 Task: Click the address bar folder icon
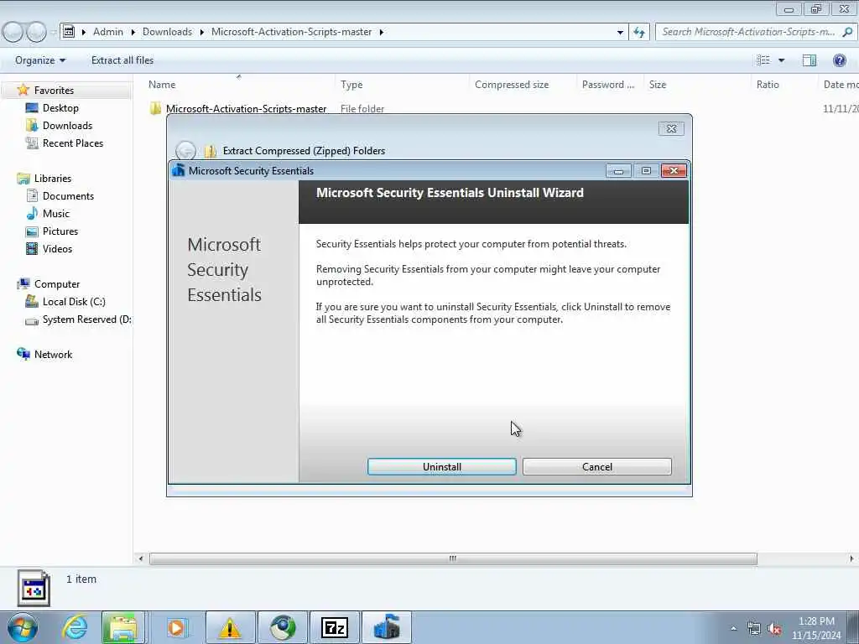pyautogui.click(x=69, y=32)
